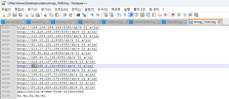
Task: Switch to psxview.log tab
Action: [64, 22]
